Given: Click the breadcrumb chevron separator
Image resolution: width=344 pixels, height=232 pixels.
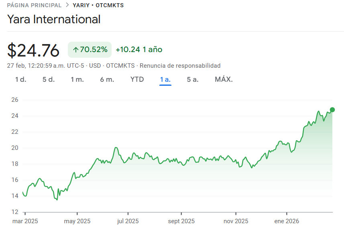Looking at the screenshot, I should point(67,5).
